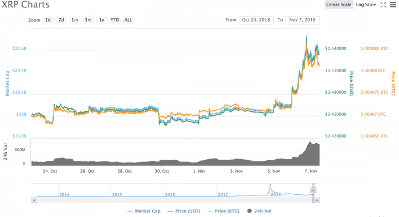Screen dimensions: 399x217
Task: Click the $21.6B market cap label
Action: coord(19,48)
